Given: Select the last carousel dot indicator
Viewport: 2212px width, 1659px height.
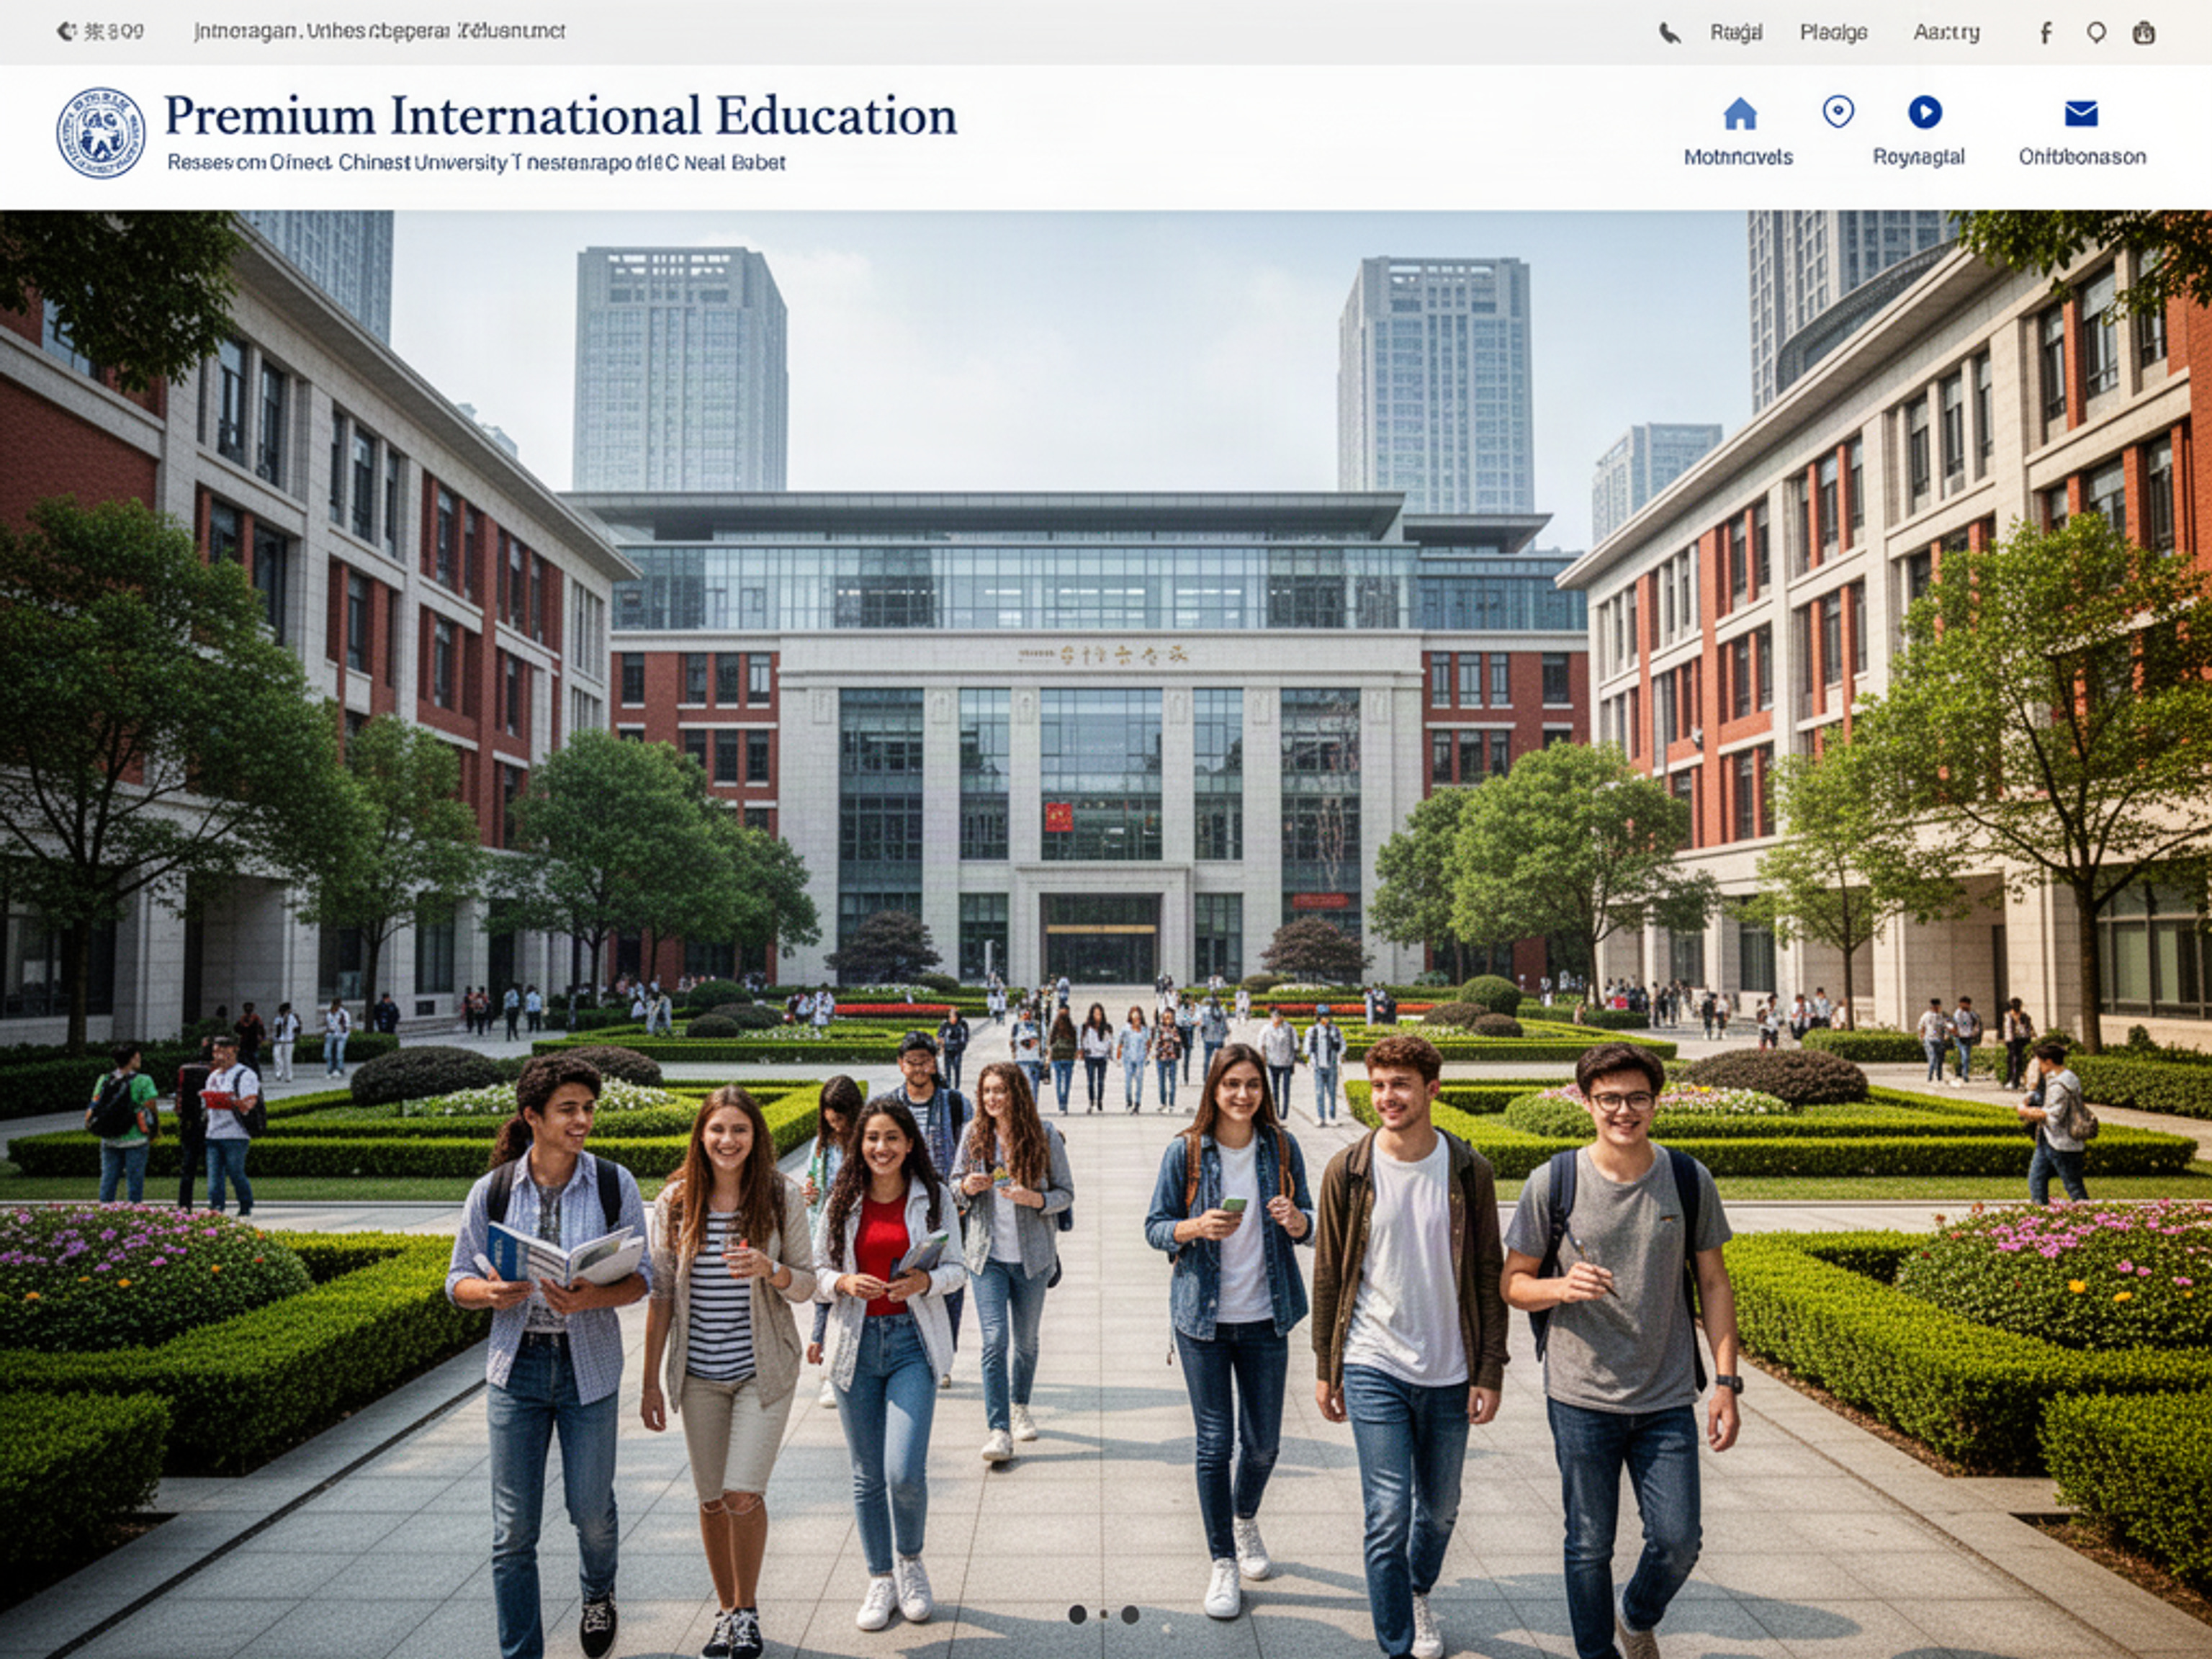Looking at the screenshot, I should click(1130, 1614).
